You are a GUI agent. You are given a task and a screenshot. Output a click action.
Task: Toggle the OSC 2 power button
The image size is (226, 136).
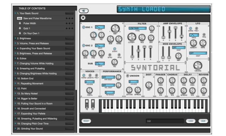[84, 45]
